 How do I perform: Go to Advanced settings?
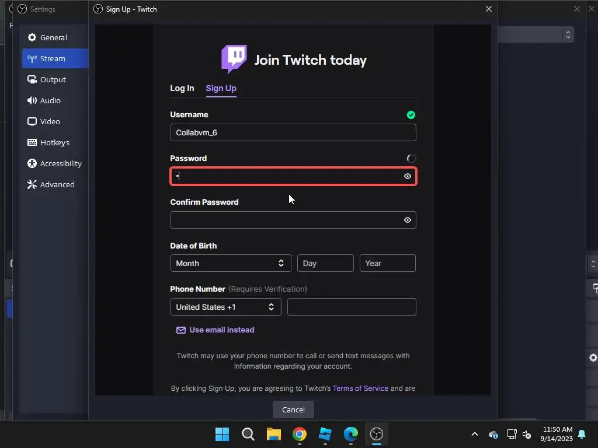coord(54,184)
